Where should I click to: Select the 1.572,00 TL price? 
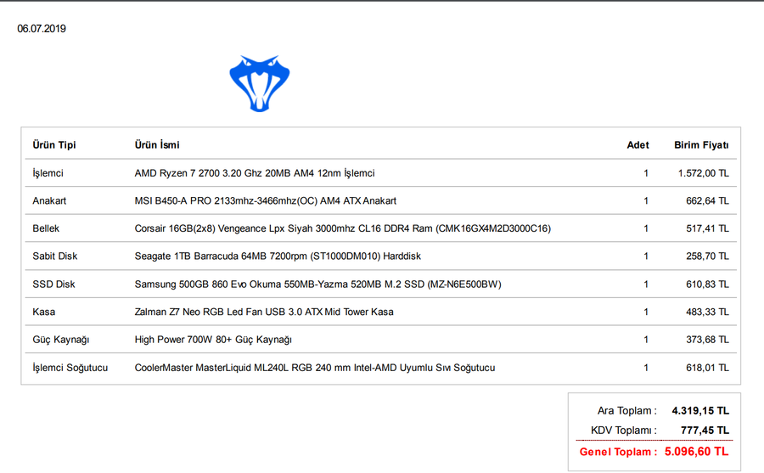(703, 173)
